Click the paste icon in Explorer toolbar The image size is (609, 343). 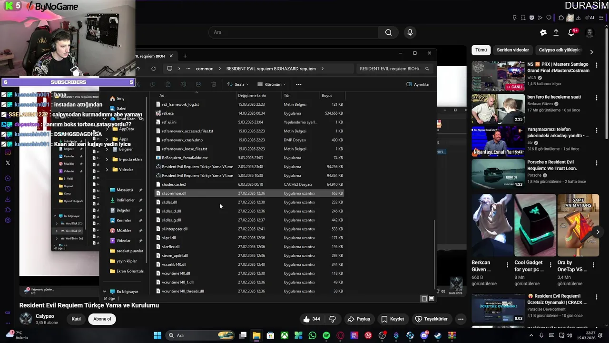[x=168, y=84]
